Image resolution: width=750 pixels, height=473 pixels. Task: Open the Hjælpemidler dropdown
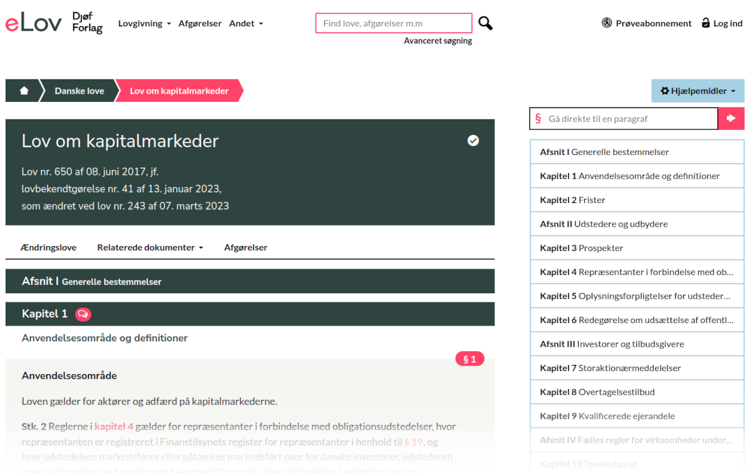point(697,91)
